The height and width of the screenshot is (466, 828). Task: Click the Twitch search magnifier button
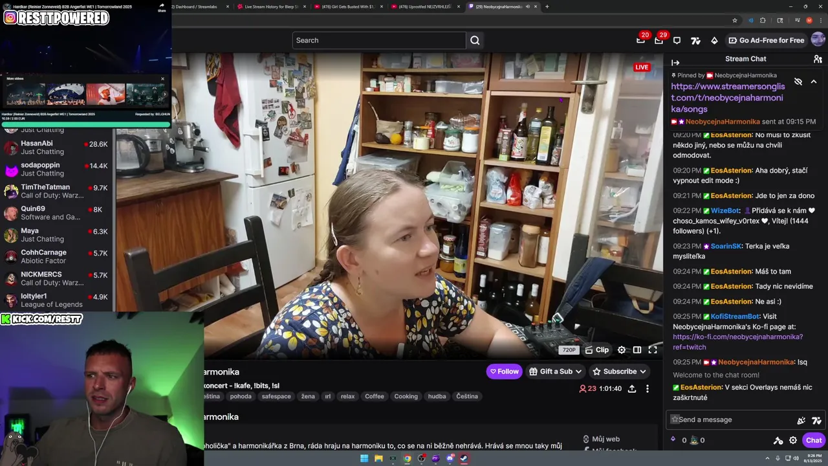[x=475, y=40]
